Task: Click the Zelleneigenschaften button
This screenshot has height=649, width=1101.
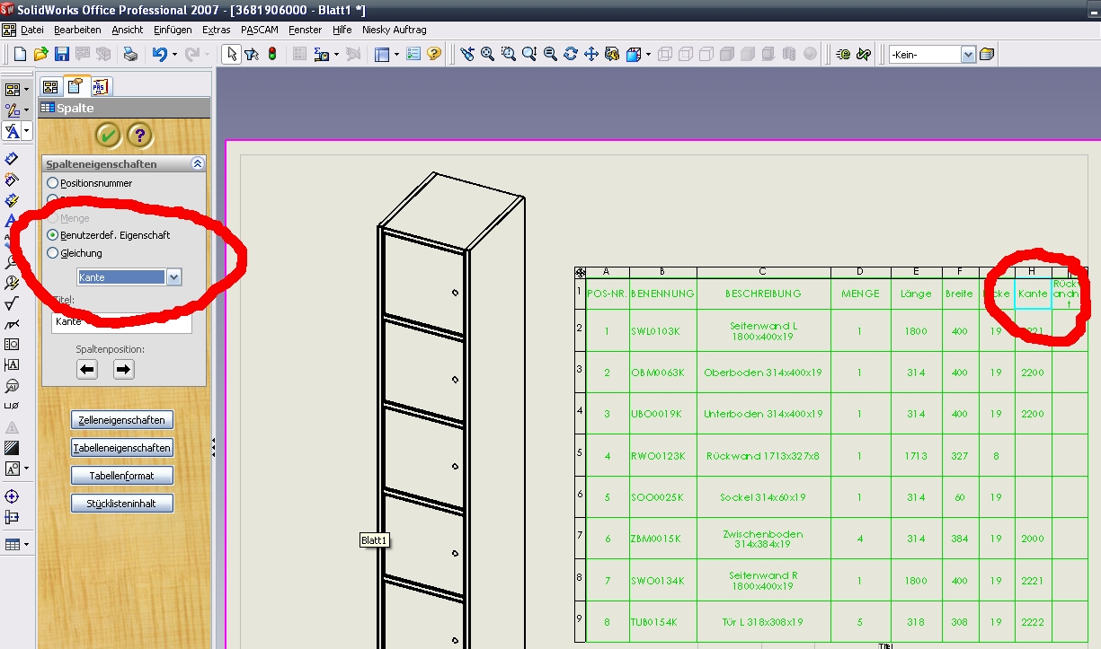Action: tap(122, 420)
